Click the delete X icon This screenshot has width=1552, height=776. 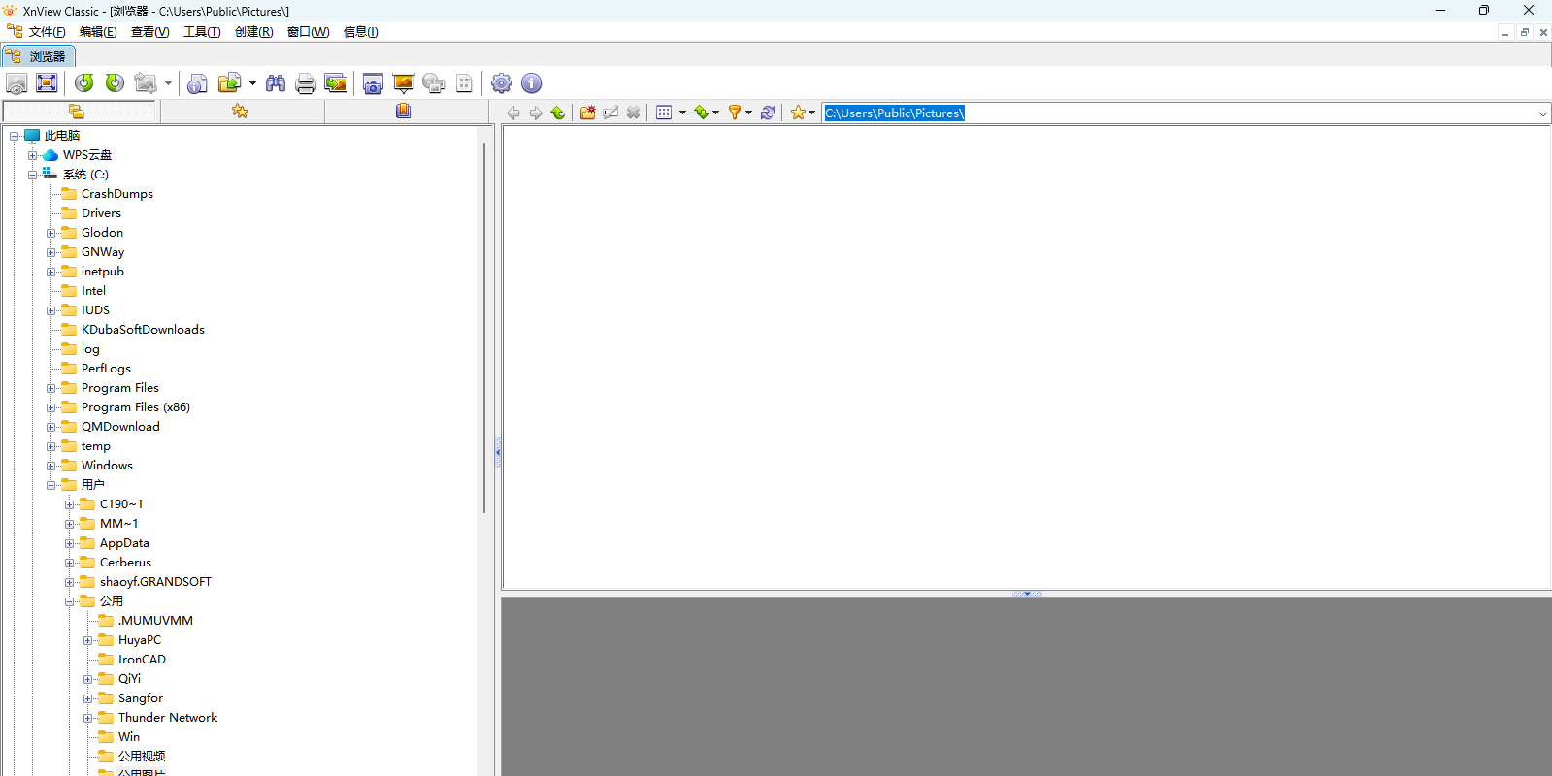(633, 113)
